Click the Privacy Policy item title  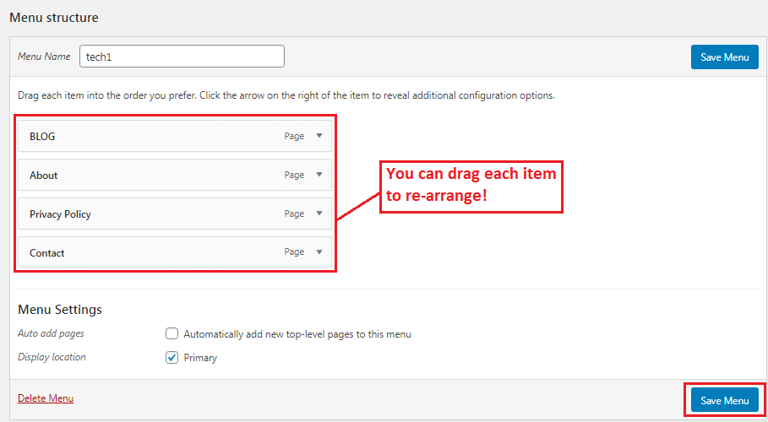(x=60, y=214)
